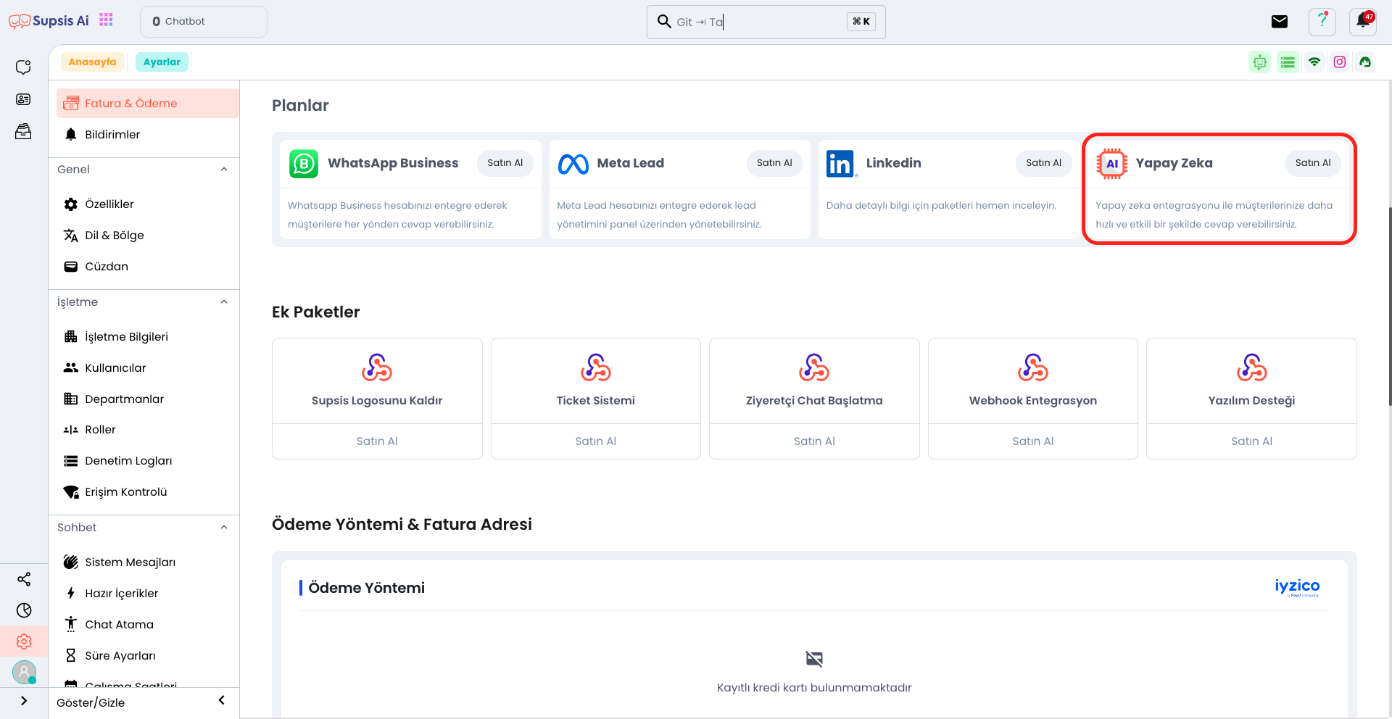Open notifications bell with 47 badge
Viewport: 1392px width, 719px height.
point(1363,22)
